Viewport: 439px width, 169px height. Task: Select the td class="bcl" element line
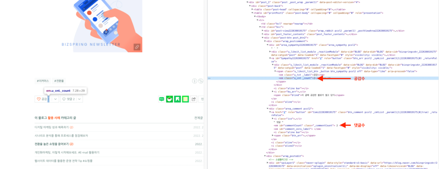point(287,24)
